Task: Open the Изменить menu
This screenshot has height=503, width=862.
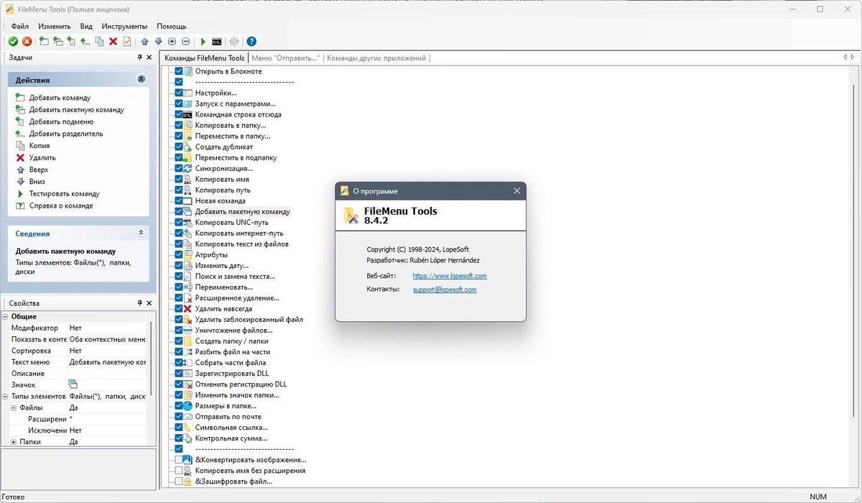Action: click(x=55, y=26)
